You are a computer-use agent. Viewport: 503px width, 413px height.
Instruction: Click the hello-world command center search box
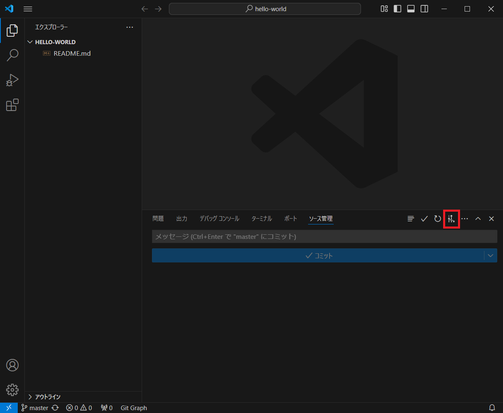pos(265,9)
